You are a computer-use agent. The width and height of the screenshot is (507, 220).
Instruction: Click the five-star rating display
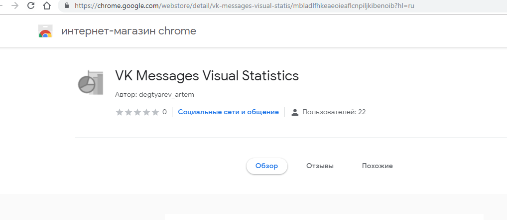[137, 112]
